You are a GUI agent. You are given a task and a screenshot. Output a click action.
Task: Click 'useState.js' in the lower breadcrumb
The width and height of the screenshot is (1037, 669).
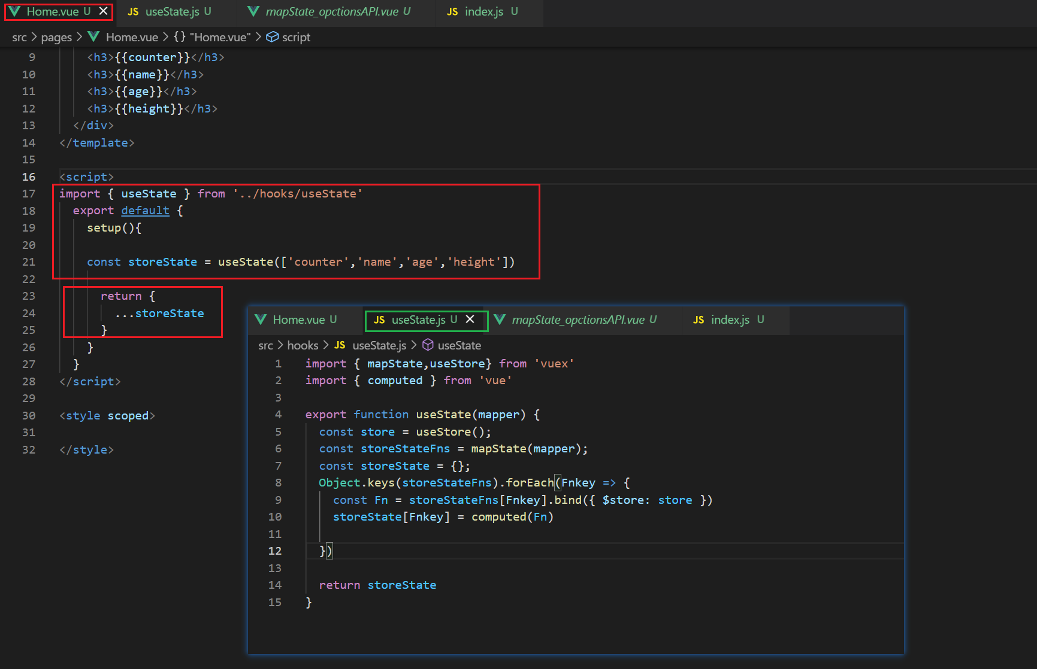pos(379,345)
